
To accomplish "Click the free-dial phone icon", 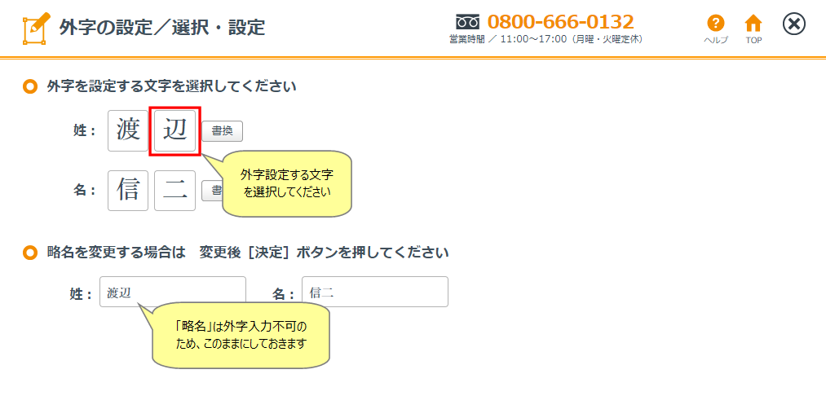I will 467,22.
